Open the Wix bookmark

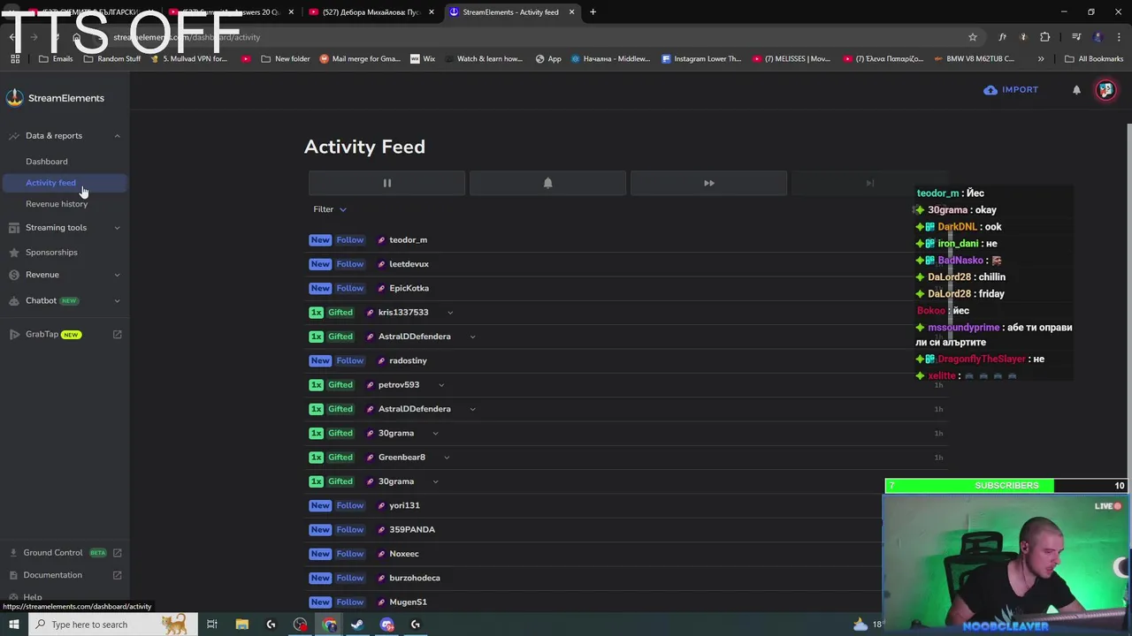[x=423, y=59]
